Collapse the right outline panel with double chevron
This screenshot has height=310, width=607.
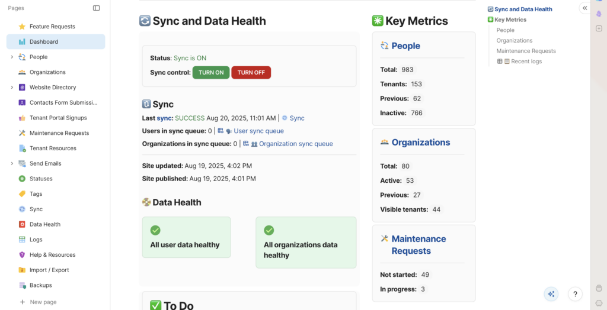pyautogui.click(x=584, y=8)
